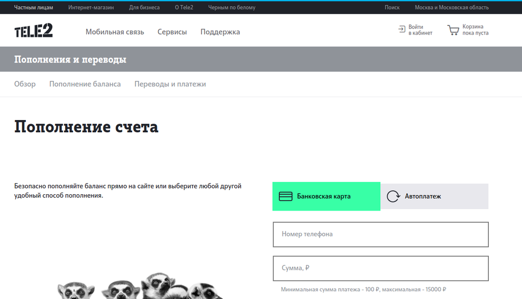The width and height of the screenshot is (522, 299).
Task: Change region Москва и Московская область
Action: [x=452, y=7]
